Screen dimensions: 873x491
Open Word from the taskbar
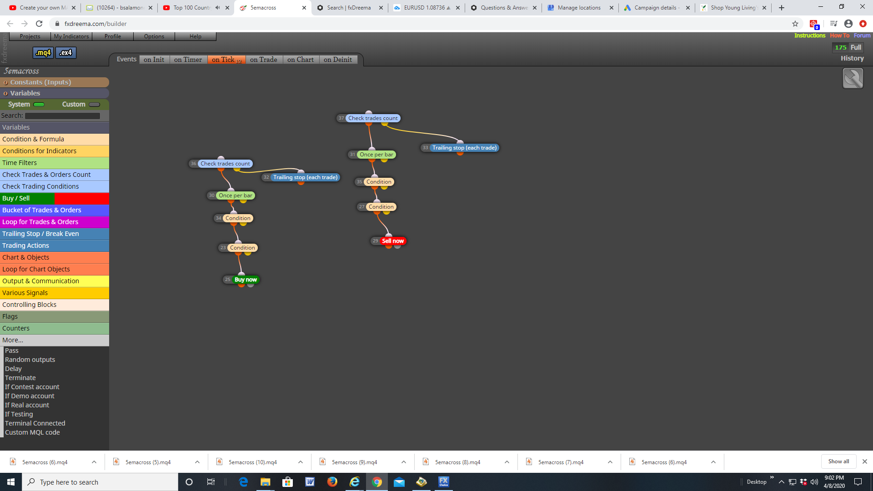310,482
